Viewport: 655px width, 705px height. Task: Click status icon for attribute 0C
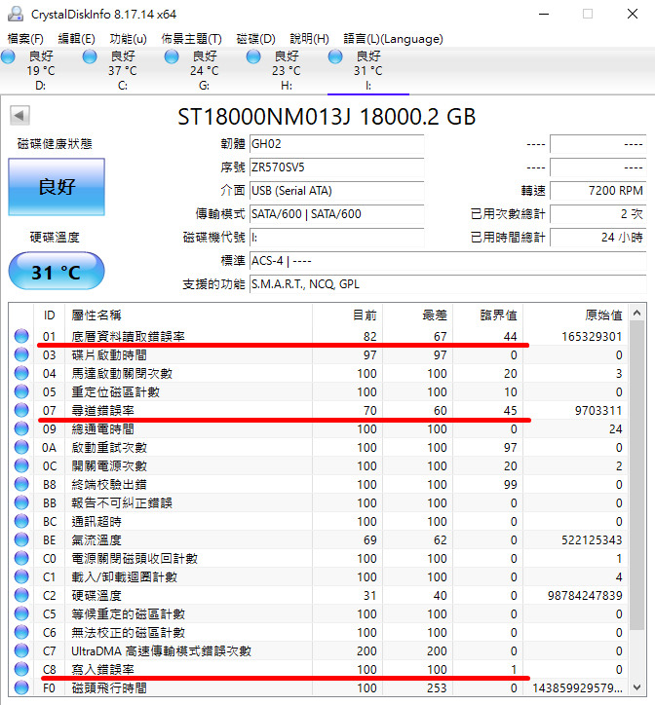click(21, 465)
